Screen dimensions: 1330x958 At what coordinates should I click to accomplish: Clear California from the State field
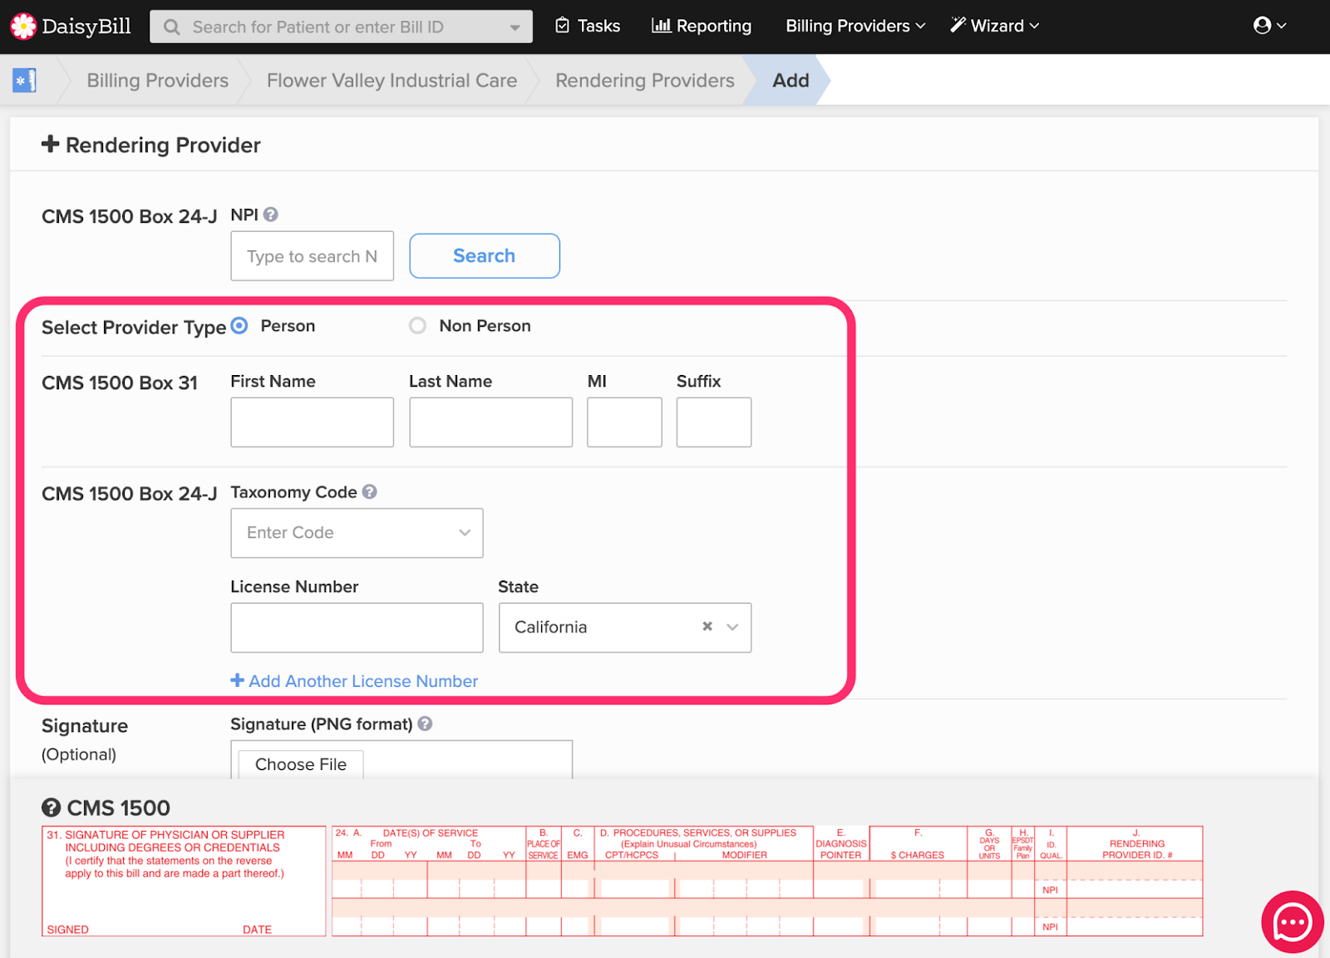click(x=707, y=627)
